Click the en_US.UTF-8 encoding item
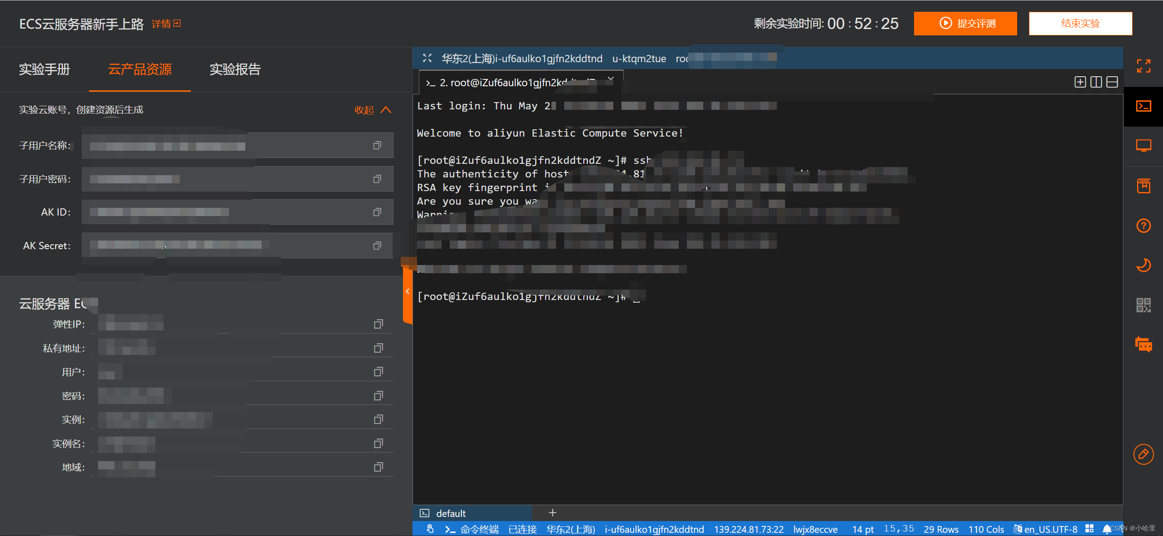Viewport: 1163px width, 536px height. 1045,529
